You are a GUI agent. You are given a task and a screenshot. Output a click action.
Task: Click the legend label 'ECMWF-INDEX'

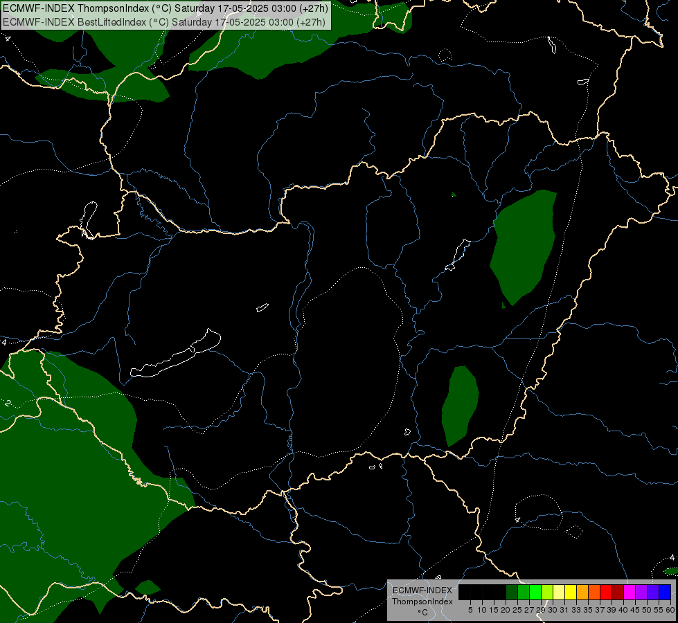coord(422,590)
